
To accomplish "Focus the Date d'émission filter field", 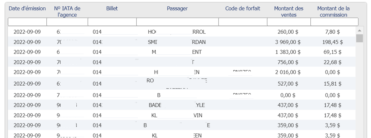I will (x=27, y=22).
